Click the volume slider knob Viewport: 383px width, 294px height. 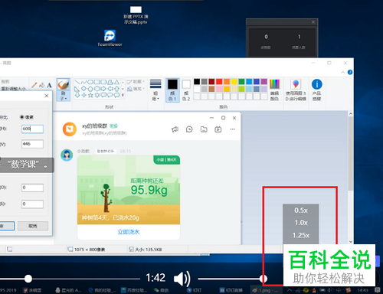click(264, 279)
